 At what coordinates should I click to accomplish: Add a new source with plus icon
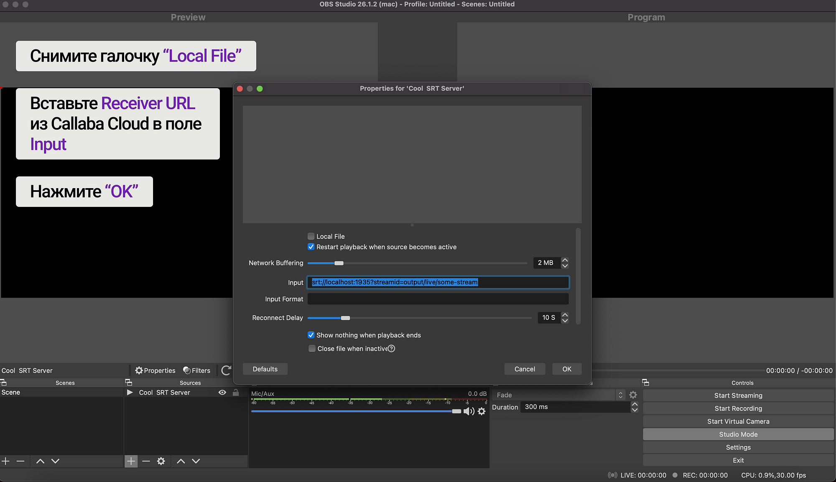tap(131, 461)
